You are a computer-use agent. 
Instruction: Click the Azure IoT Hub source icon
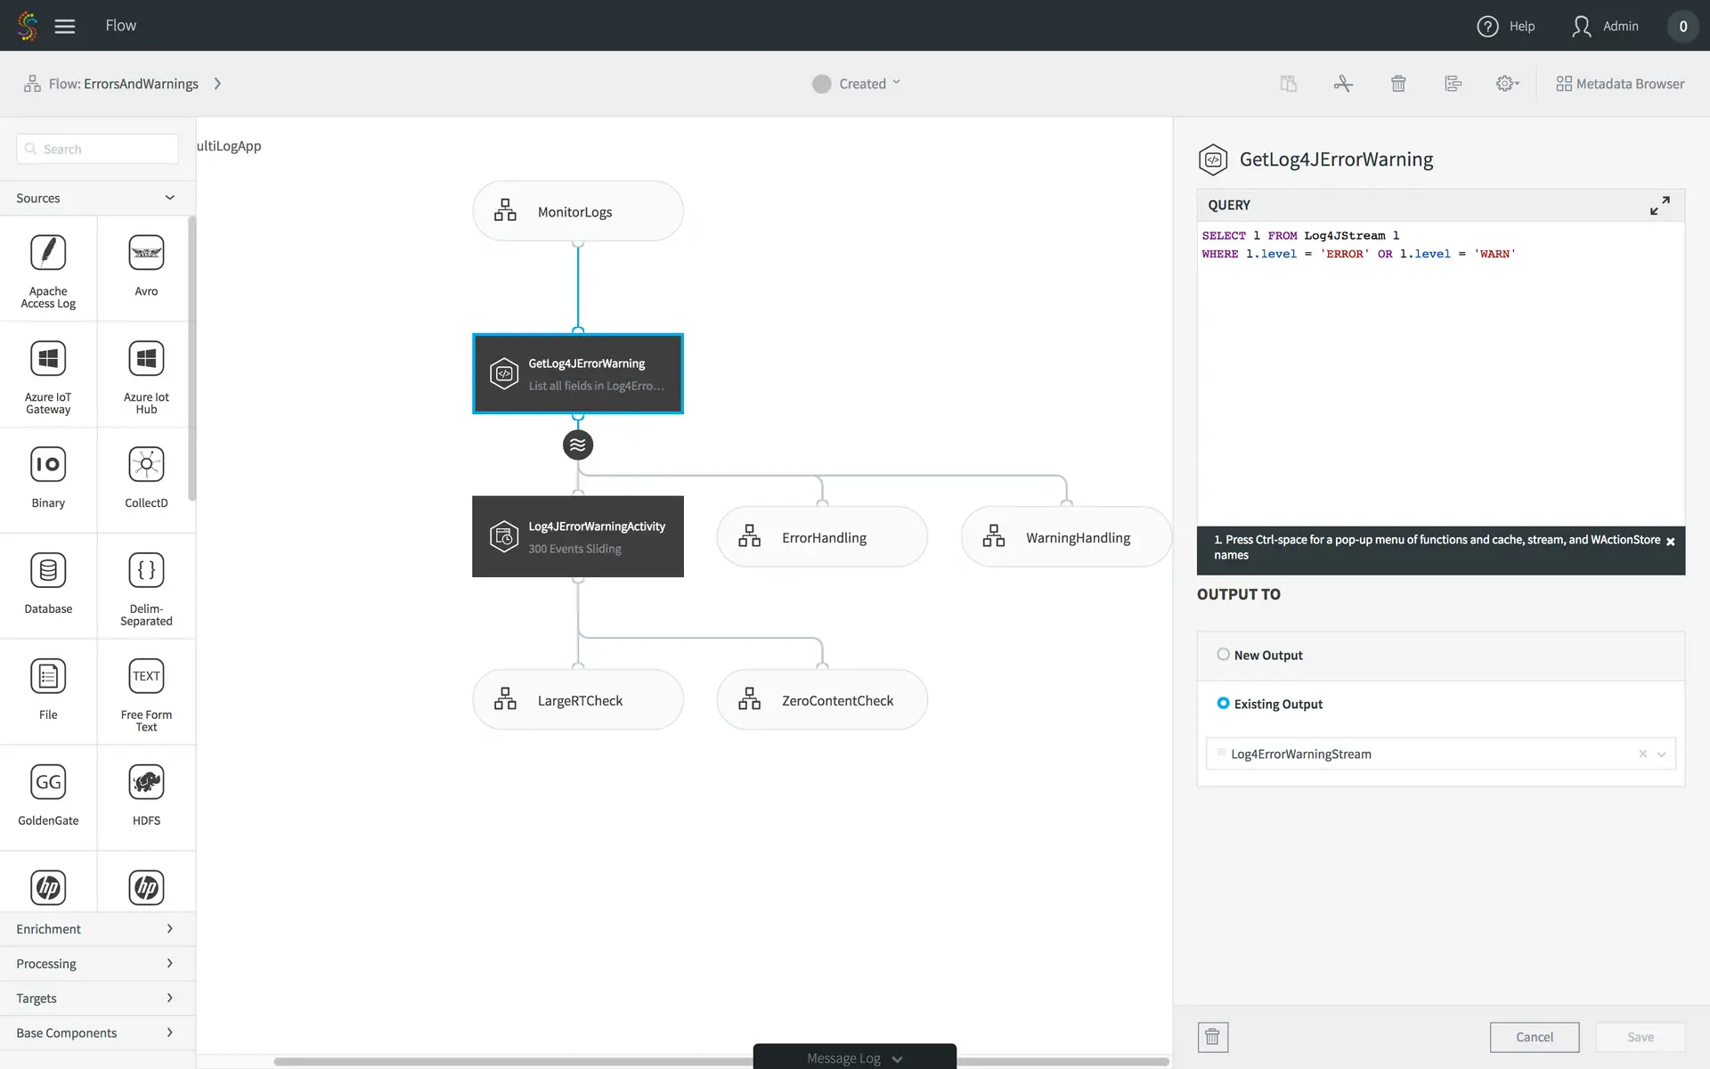(146, 359)
